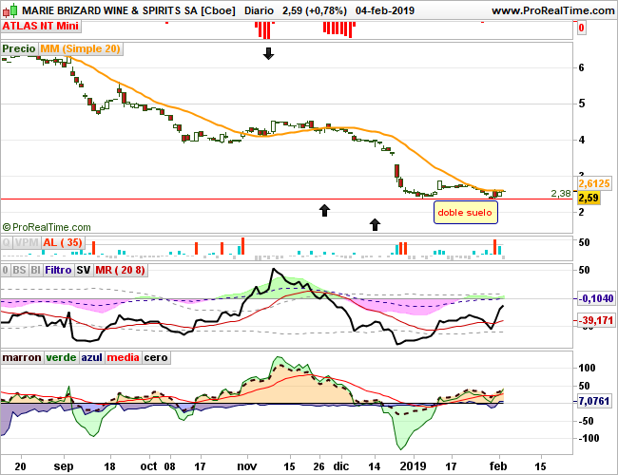
Task: Open the MM (Simple 20) moving average label
Action: (x=80, y=48)
